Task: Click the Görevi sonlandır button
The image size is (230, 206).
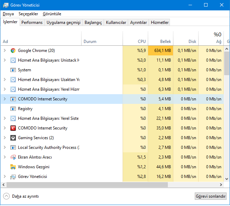Action: tap(210, 196)
